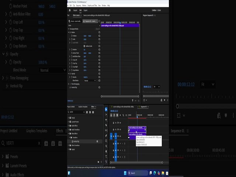The image size is (236, 177).
Task: Select the Hand tool
Action: pyautogui.click(x=106, y=151)
